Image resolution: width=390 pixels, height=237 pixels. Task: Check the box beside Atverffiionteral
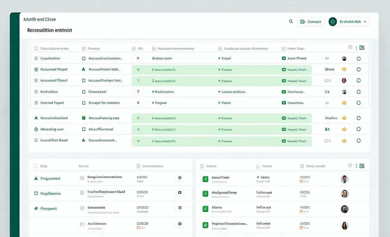pos(84,129)
